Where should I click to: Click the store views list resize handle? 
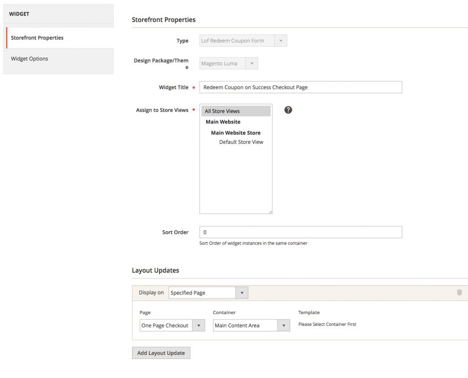click(x=271, y=212)
